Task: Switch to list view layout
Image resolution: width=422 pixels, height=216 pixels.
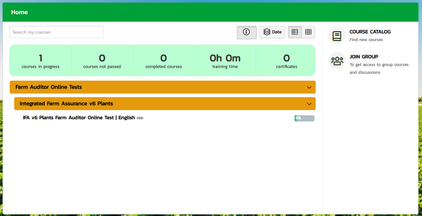Action: [295, 32]
